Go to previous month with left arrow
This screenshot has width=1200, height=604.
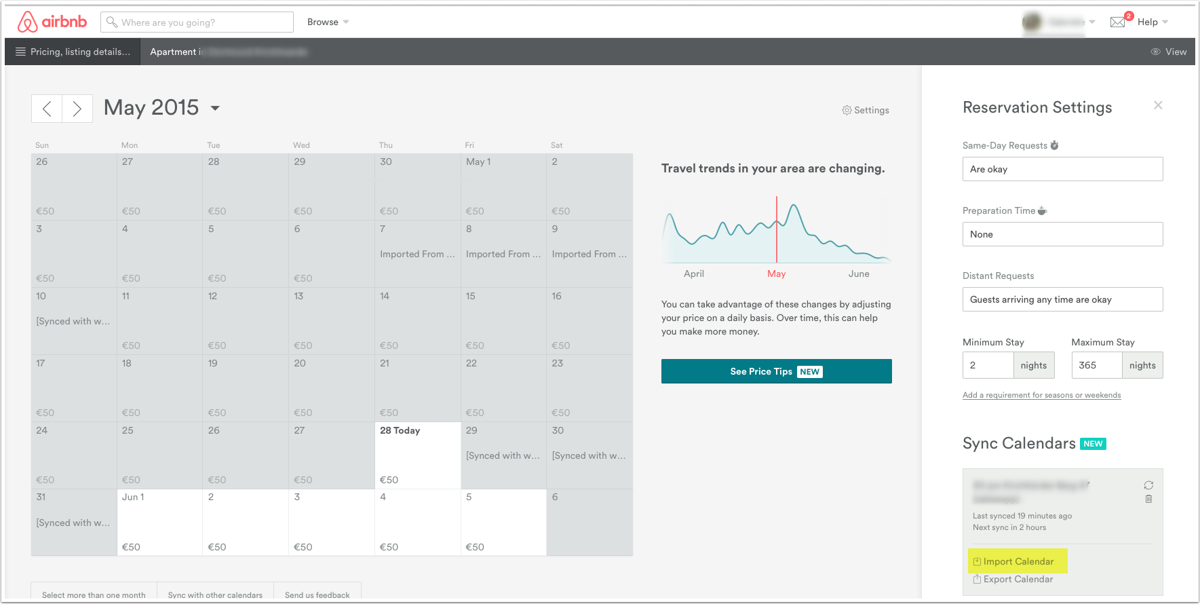click(x=47, y=109)
